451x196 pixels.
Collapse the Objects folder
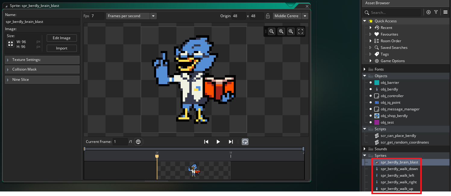pos(365,76)
